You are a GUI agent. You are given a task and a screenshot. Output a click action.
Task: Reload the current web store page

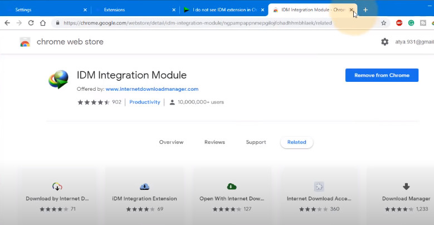[31, 23]
